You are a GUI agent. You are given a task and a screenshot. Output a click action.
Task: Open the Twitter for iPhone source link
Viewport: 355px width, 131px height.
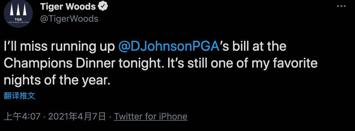(x=150, y=117)
